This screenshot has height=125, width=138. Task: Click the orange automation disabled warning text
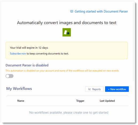point(62,71)
